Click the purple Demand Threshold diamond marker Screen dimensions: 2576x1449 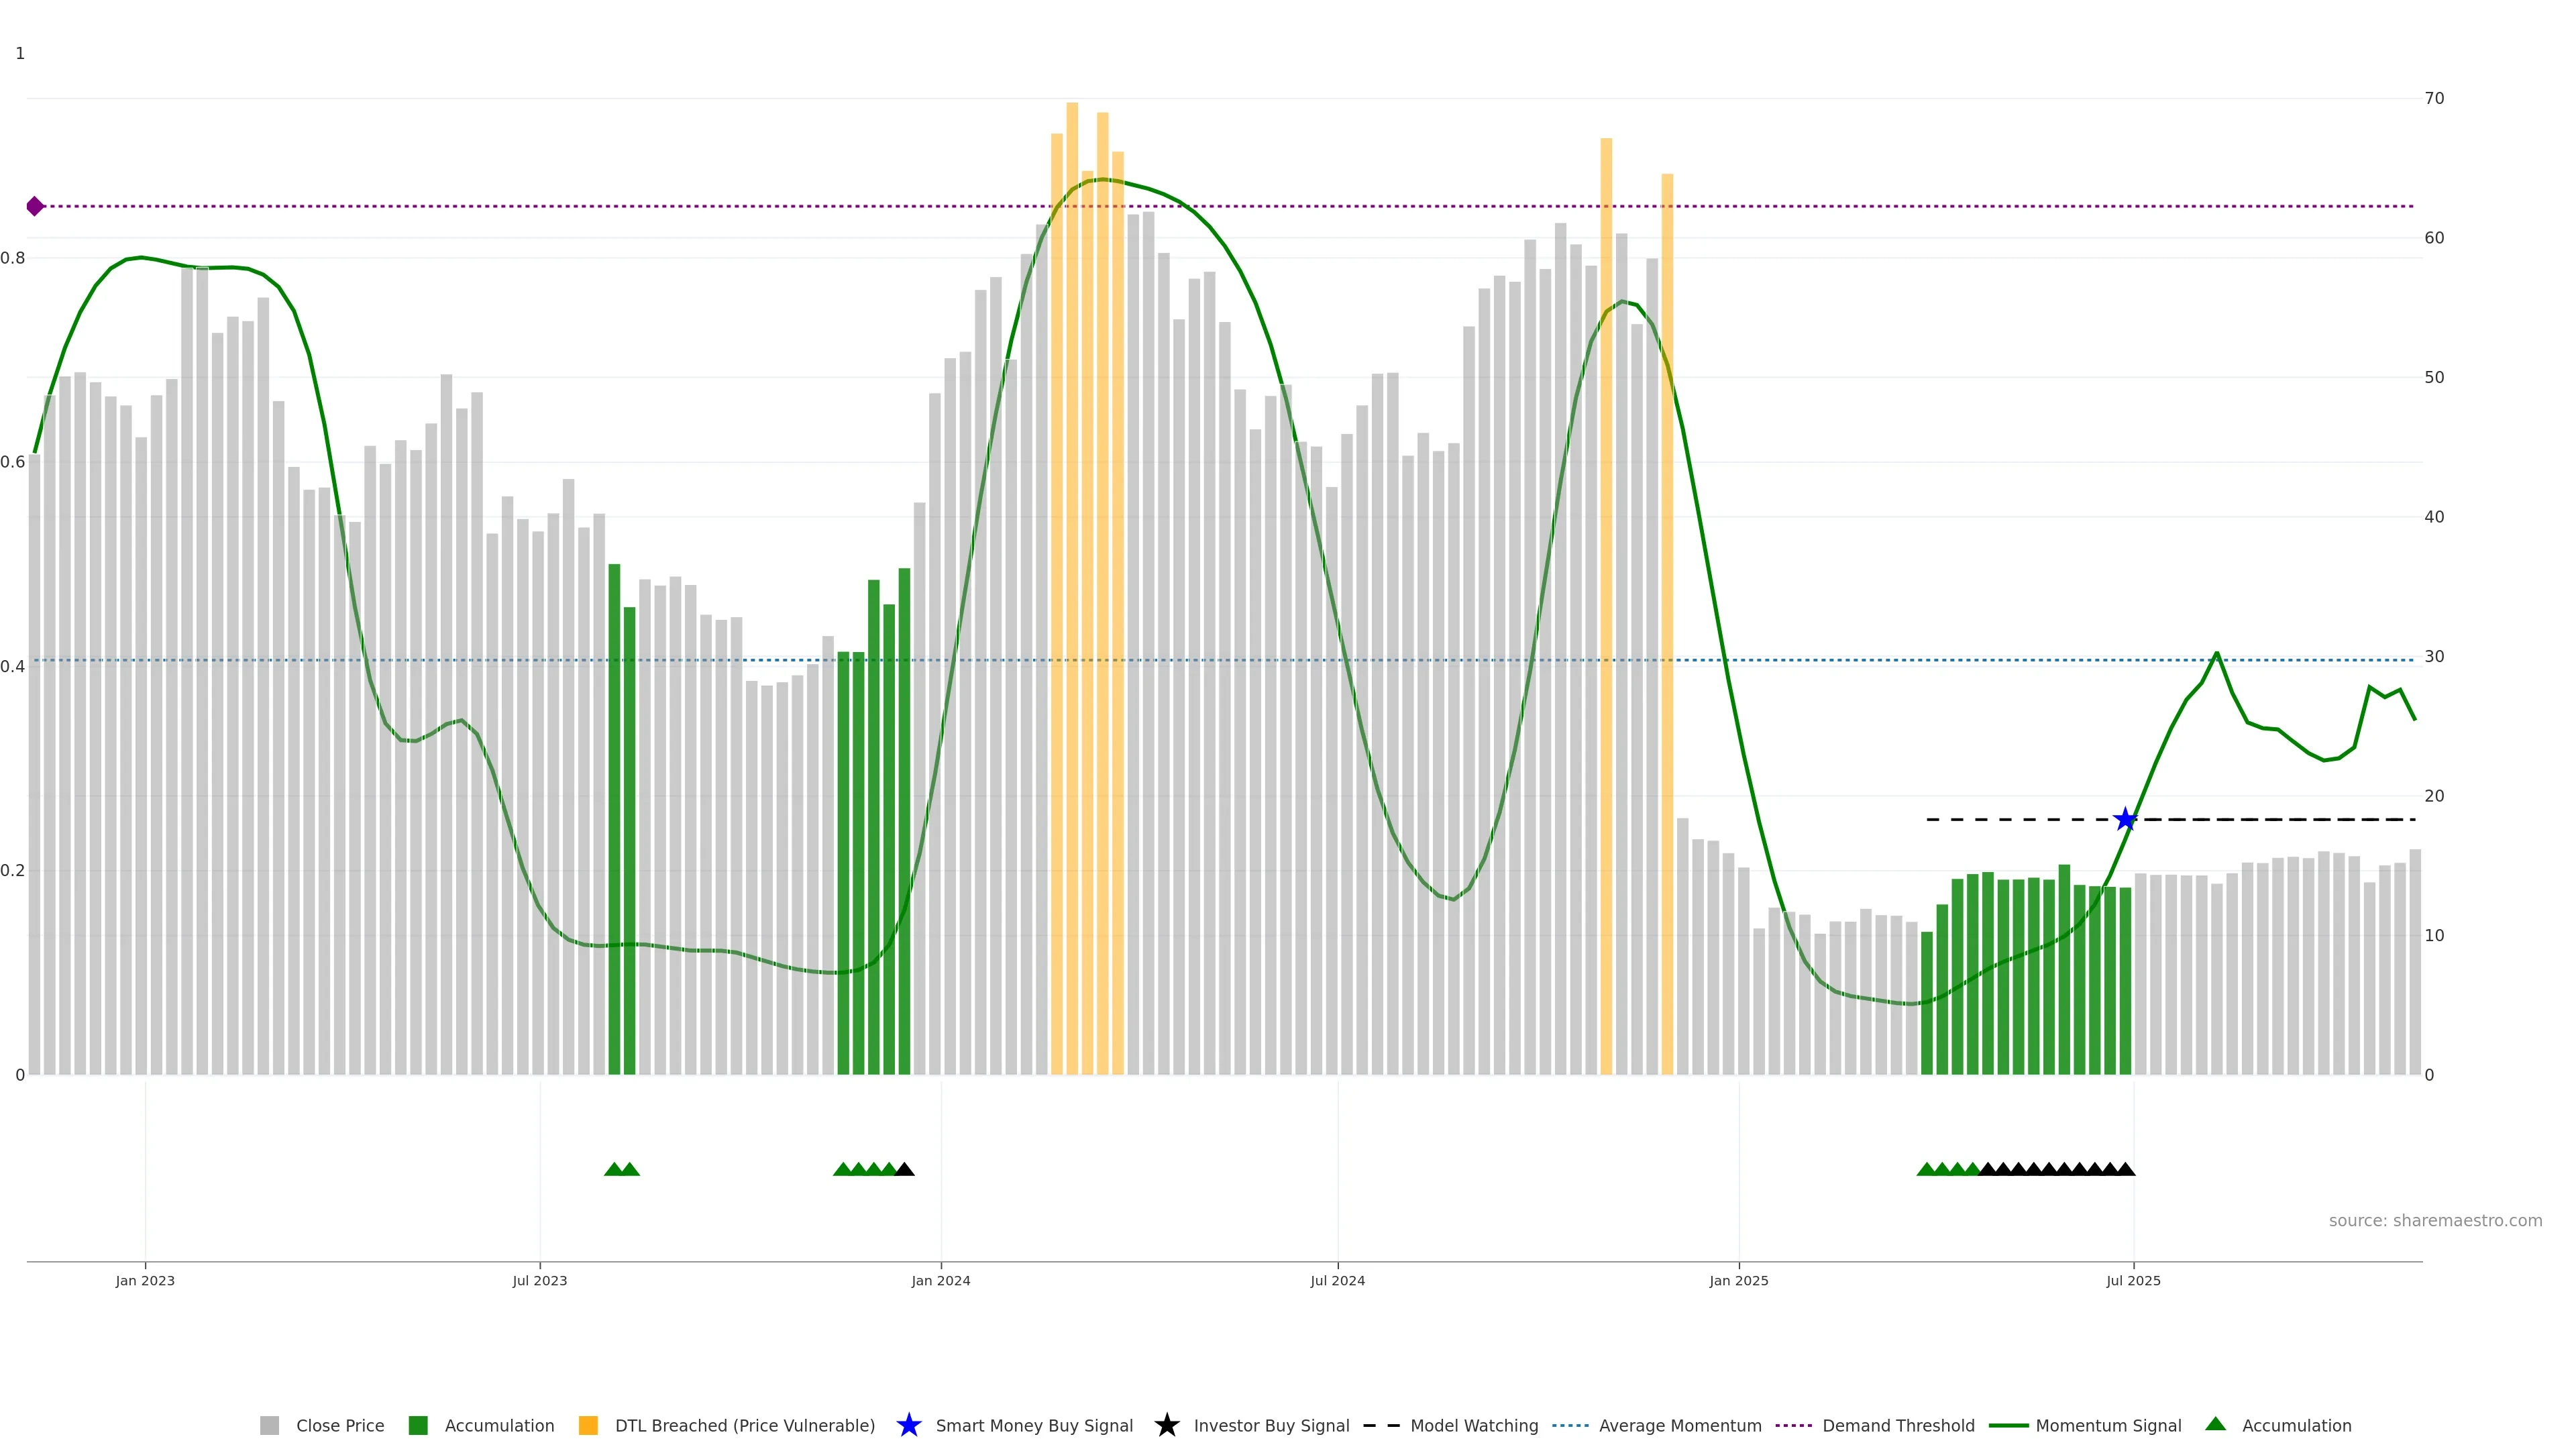point(35,206)
